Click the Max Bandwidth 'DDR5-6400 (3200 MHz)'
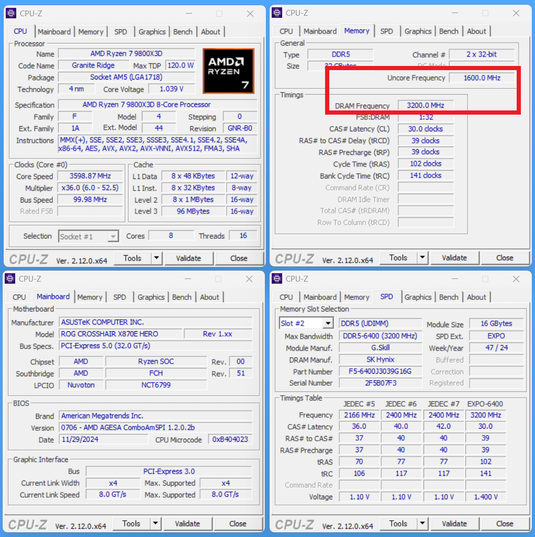The height and width of the screenshot is (537, 535). click(x=380, y=336)
